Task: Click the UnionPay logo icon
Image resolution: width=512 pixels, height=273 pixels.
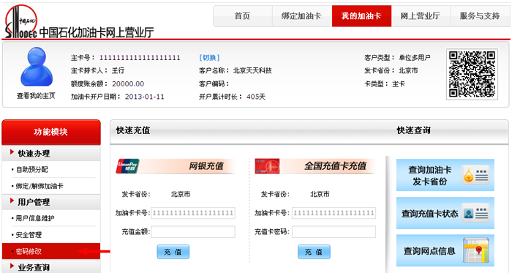Action: click(x=127, y=166)
